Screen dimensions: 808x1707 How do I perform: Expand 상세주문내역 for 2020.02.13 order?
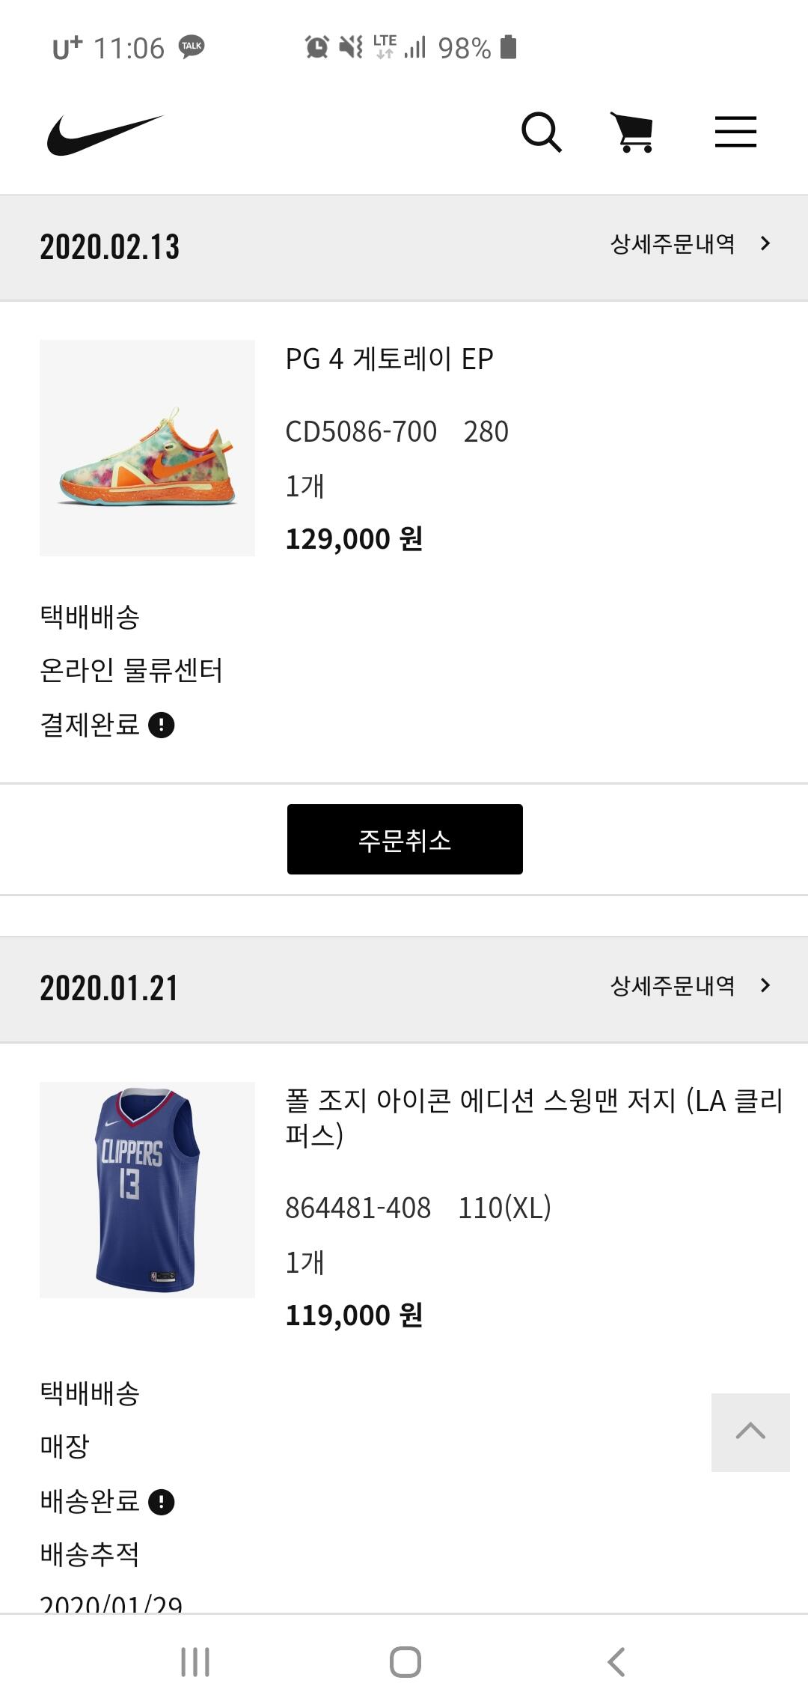(x=690, y=244)
